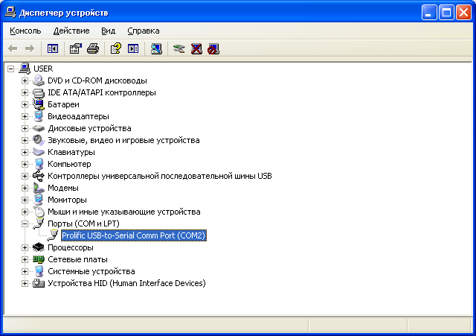This screenshot has height=336, width=476.
Task: Click the Update driver toolbar icon
Action: 178,48
